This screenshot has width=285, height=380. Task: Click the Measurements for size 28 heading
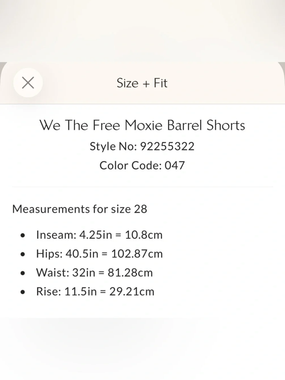[79, 209]
